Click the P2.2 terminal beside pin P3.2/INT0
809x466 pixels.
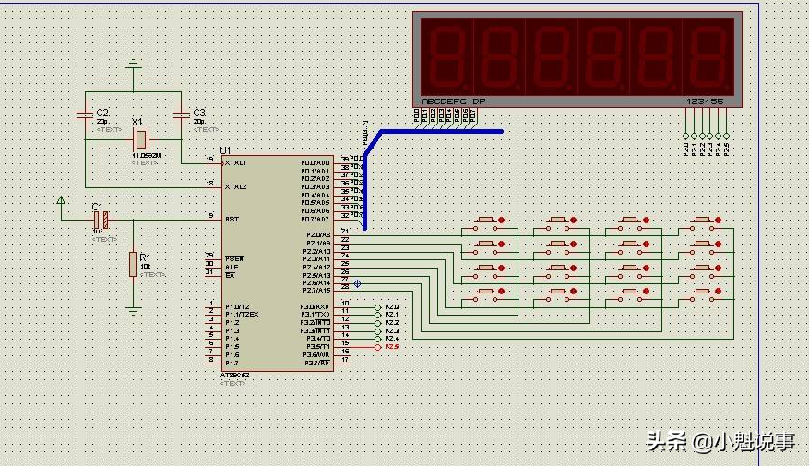coord(377,323)
